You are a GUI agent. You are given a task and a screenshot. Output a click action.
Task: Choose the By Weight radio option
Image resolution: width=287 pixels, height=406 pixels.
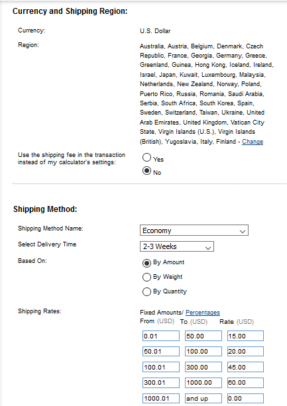point(146,278)
